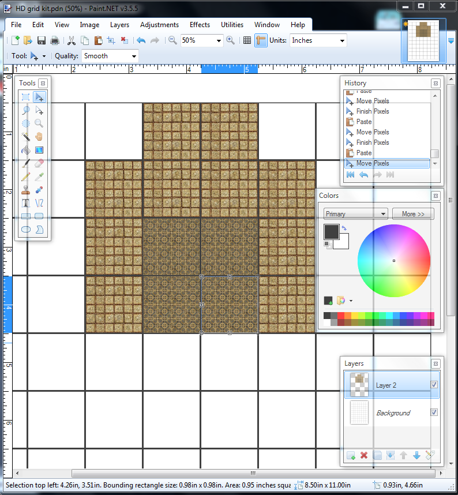Click the Paste clipboard toolbar icon
This screenshot has width=458, height=495.
pyautogui.click(x=98, y=40)
